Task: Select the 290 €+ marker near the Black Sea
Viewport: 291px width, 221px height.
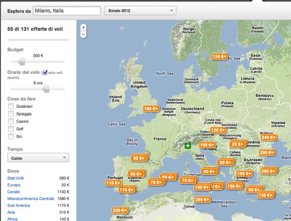Action: tap(267, 153)
